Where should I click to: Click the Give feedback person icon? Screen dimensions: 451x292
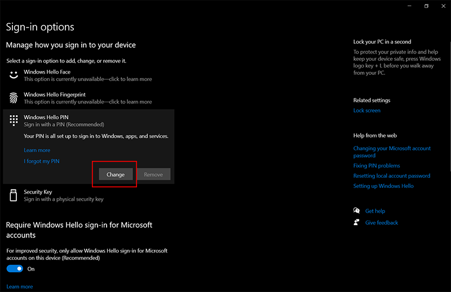point(356,222)
